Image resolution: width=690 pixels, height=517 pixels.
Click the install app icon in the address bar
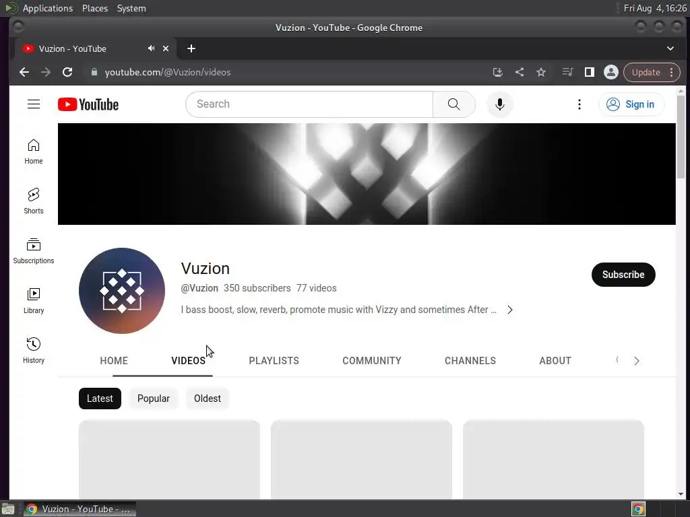click(498, 72)
